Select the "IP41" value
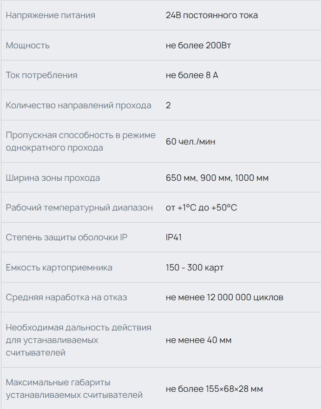 coord(174,237)
